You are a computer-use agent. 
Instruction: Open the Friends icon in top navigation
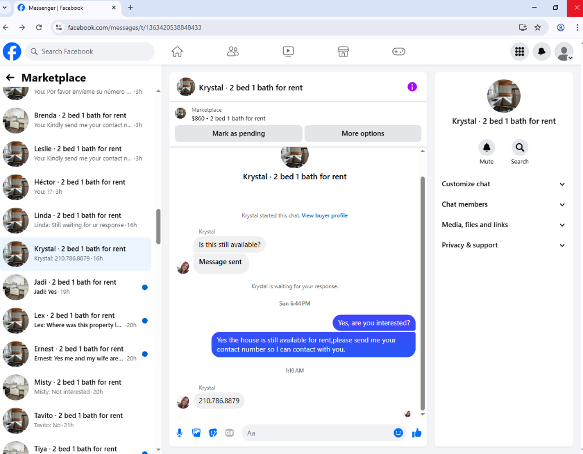click(x=233, y=51)
